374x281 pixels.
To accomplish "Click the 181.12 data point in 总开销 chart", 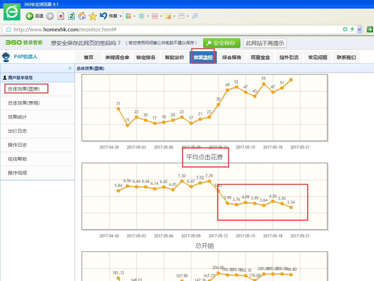I will [x=118, y=278].
